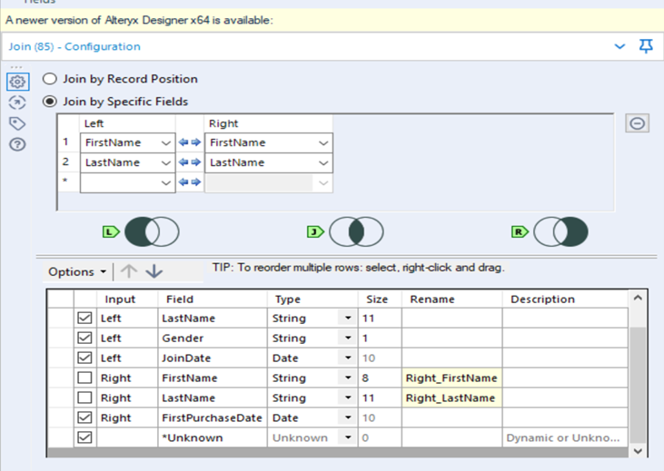Uncheck the Right FirstPurchaseDate checkbox
The width and height of the screenshot is (664, 471).
pyautogui.click(x=85, y=418)
